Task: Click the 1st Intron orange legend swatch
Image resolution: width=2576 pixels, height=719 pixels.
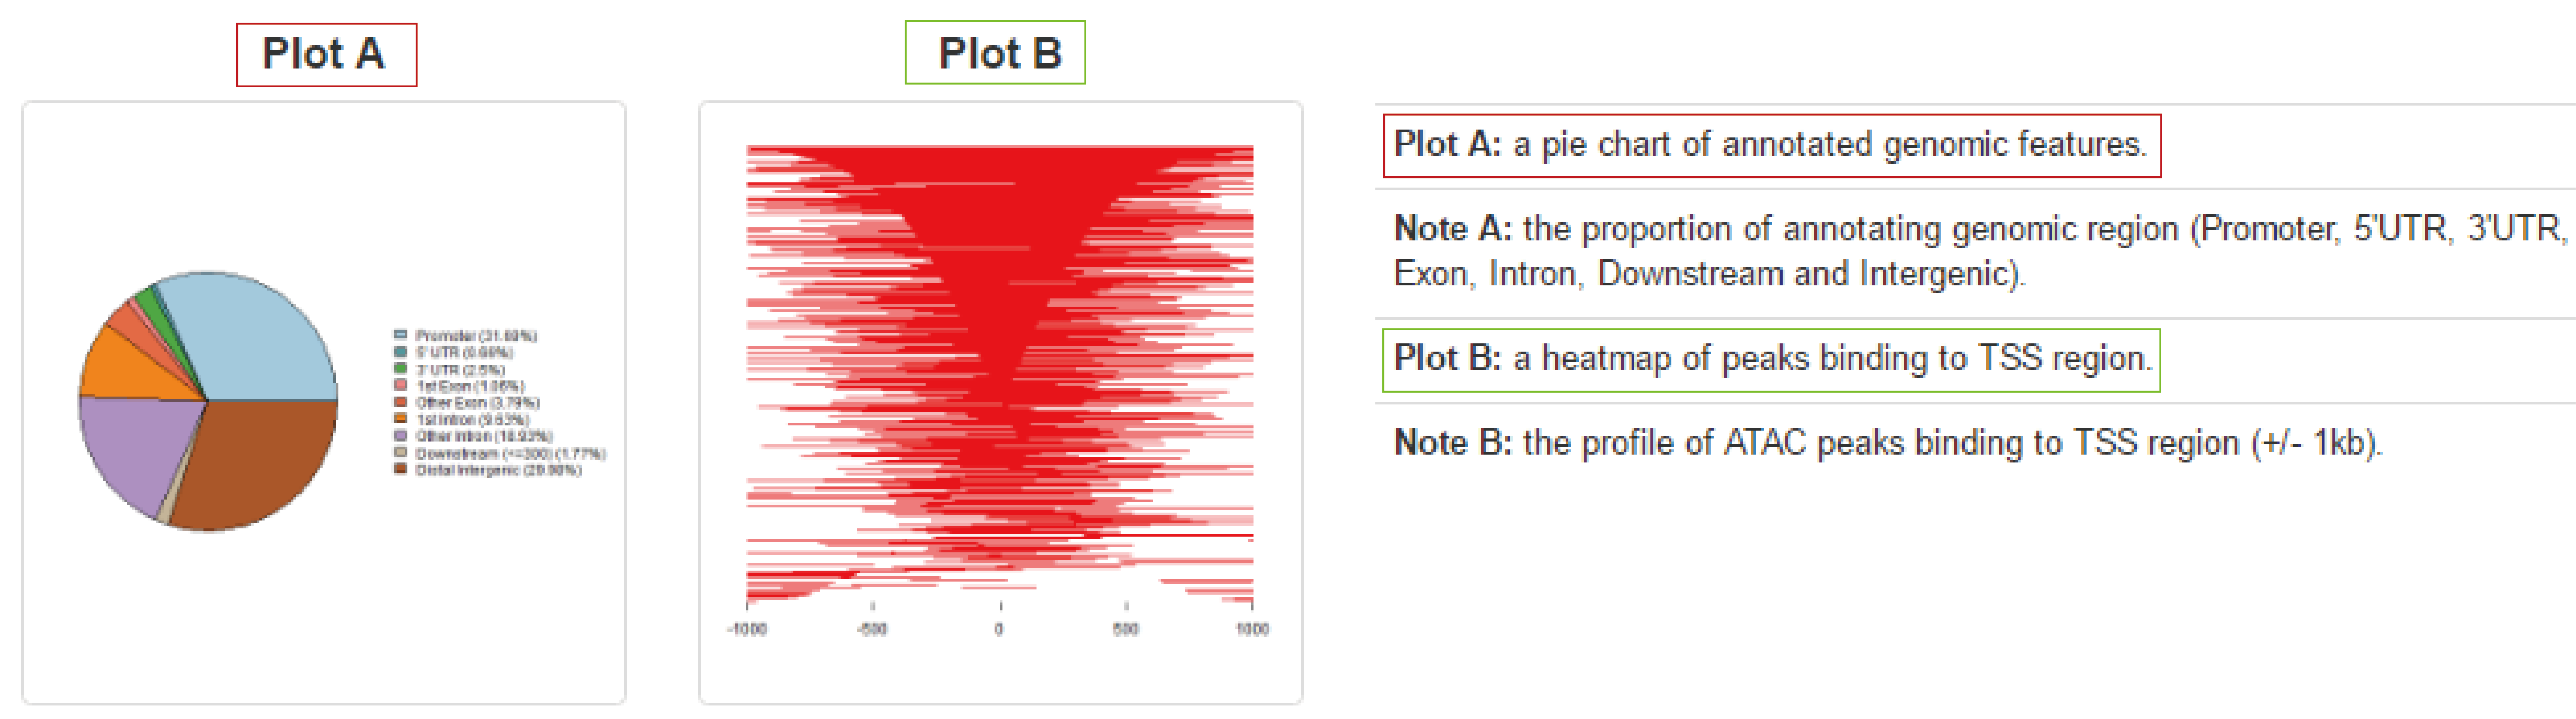Action: point(400,418)
